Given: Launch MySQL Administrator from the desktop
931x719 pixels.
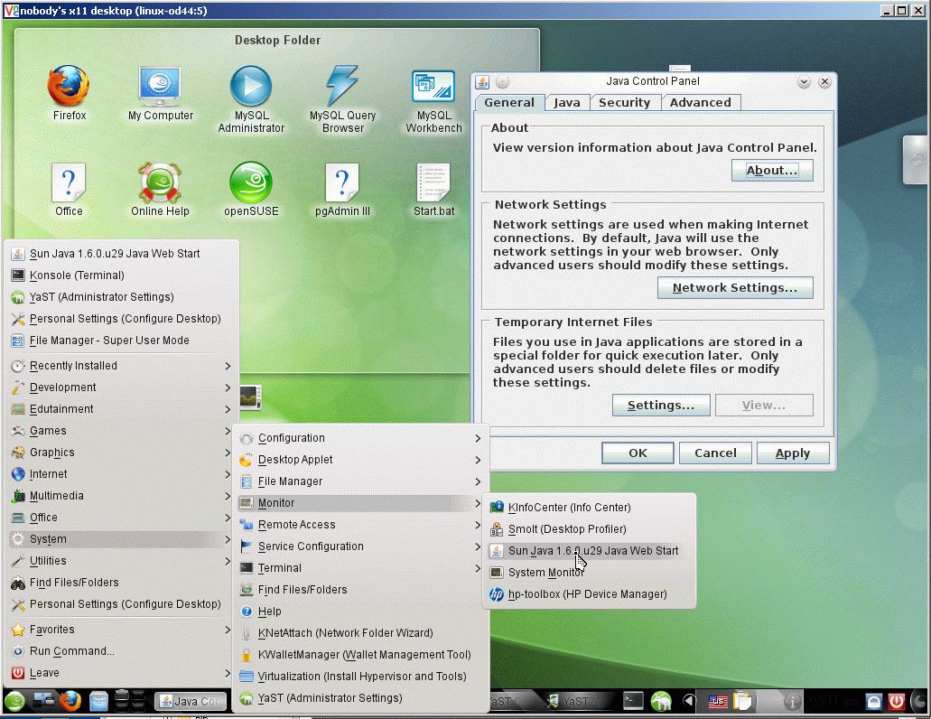Looking at the screenshot, I should pos(251,98).
